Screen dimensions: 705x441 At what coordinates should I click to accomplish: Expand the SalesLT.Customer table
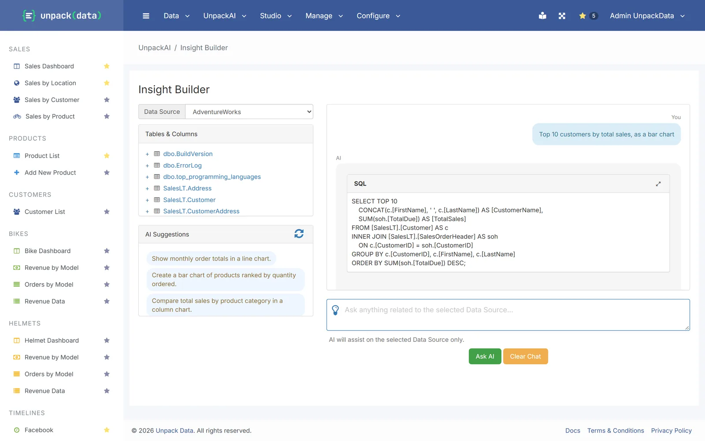[147, 200]
